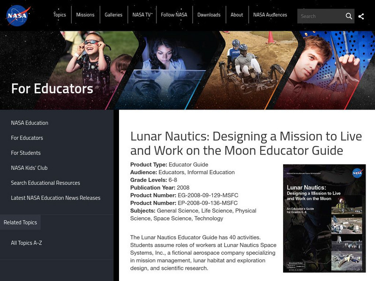Click the Product Type Educator Guide value

tap(188, 165)
